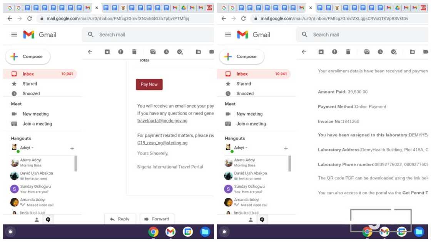Expand Adoyi status dropdown in right Hangouts

[x=247, y=148]
